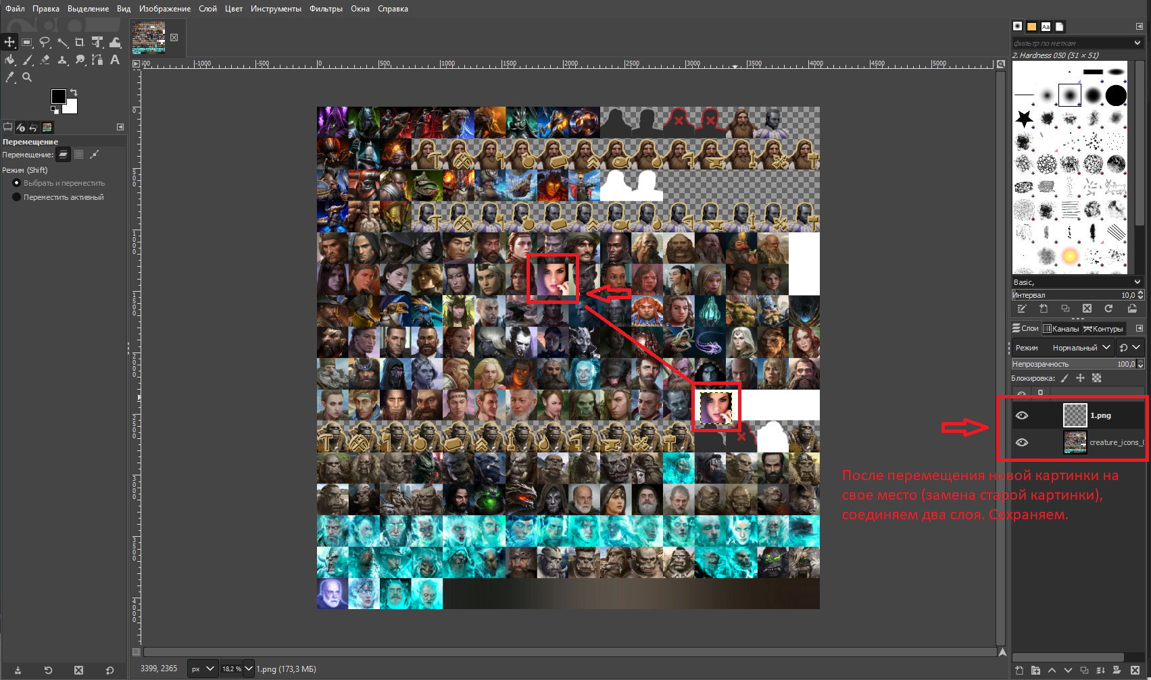Screen dimensions: 1151x680
Task: Select the Move tool in the toolbox
Action: coord(9,42)
